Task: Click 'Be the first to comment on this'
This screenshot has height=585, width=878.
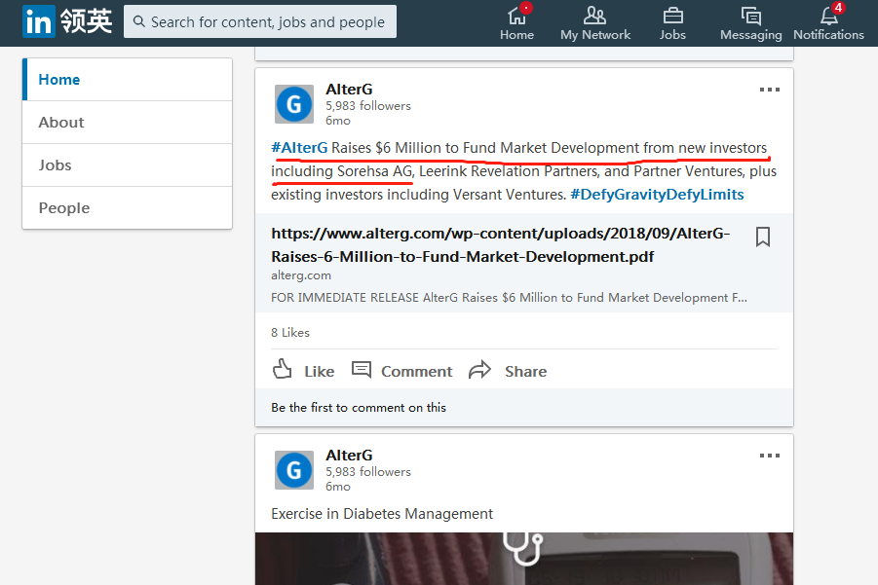Action: (359, 408)
